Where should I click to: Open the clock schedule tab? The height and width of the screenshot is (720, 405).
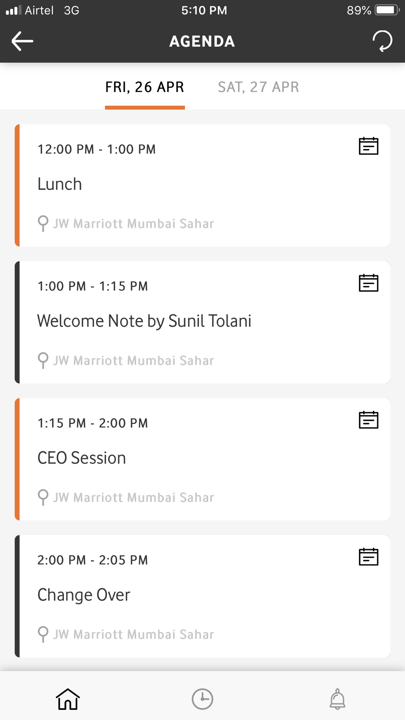point(202,699)
